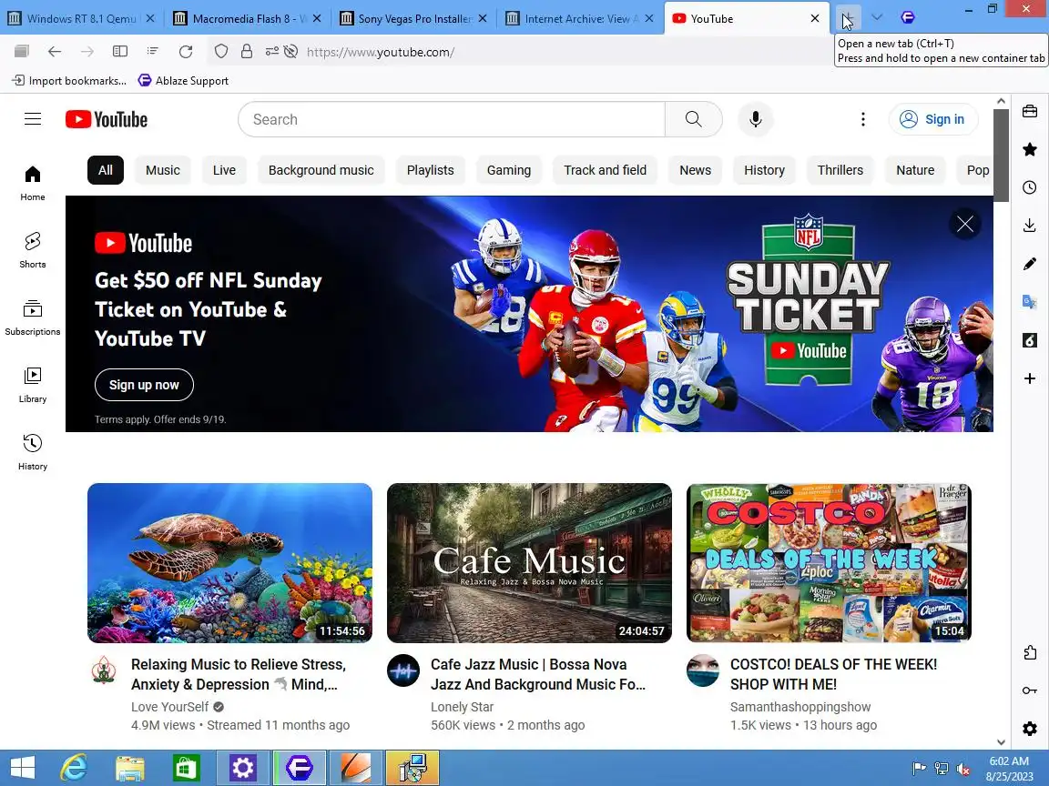Open history clock in browser sidebar
Image resolution: width=1049 pixels, height=786 pixels.
pos(1030,187)
